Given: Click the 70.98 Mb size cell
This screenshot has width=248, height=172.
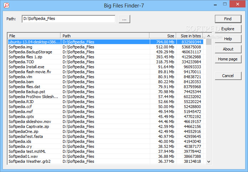Looking at the screenshot, I should 166,92.
